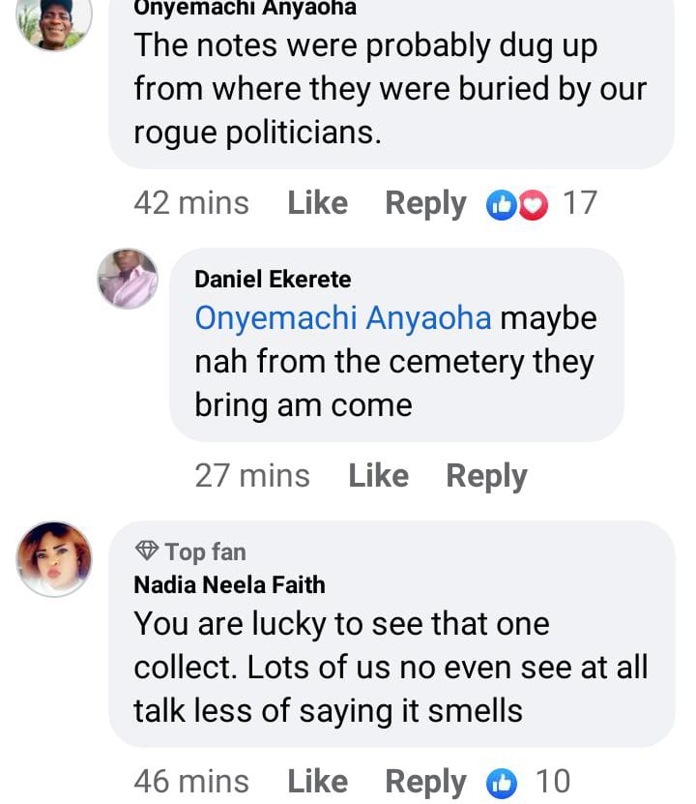Click the 42 mins timestamp

coord(191,203)
